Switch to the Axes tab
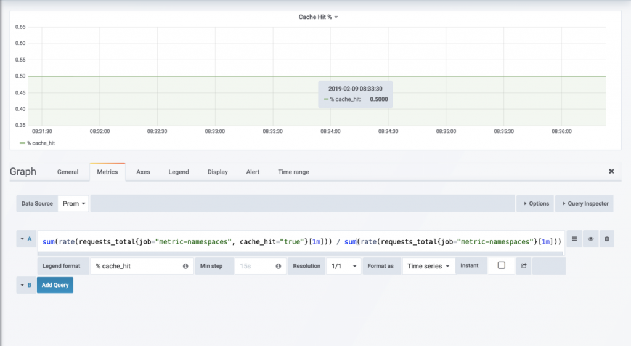The image size is (631, 346). (143, 172)
